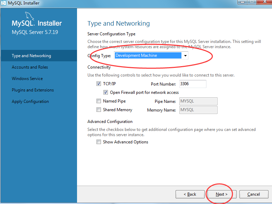Click the Server Configuration Type label
Viewport: 272px width, 204px height.
coord(111,34)
